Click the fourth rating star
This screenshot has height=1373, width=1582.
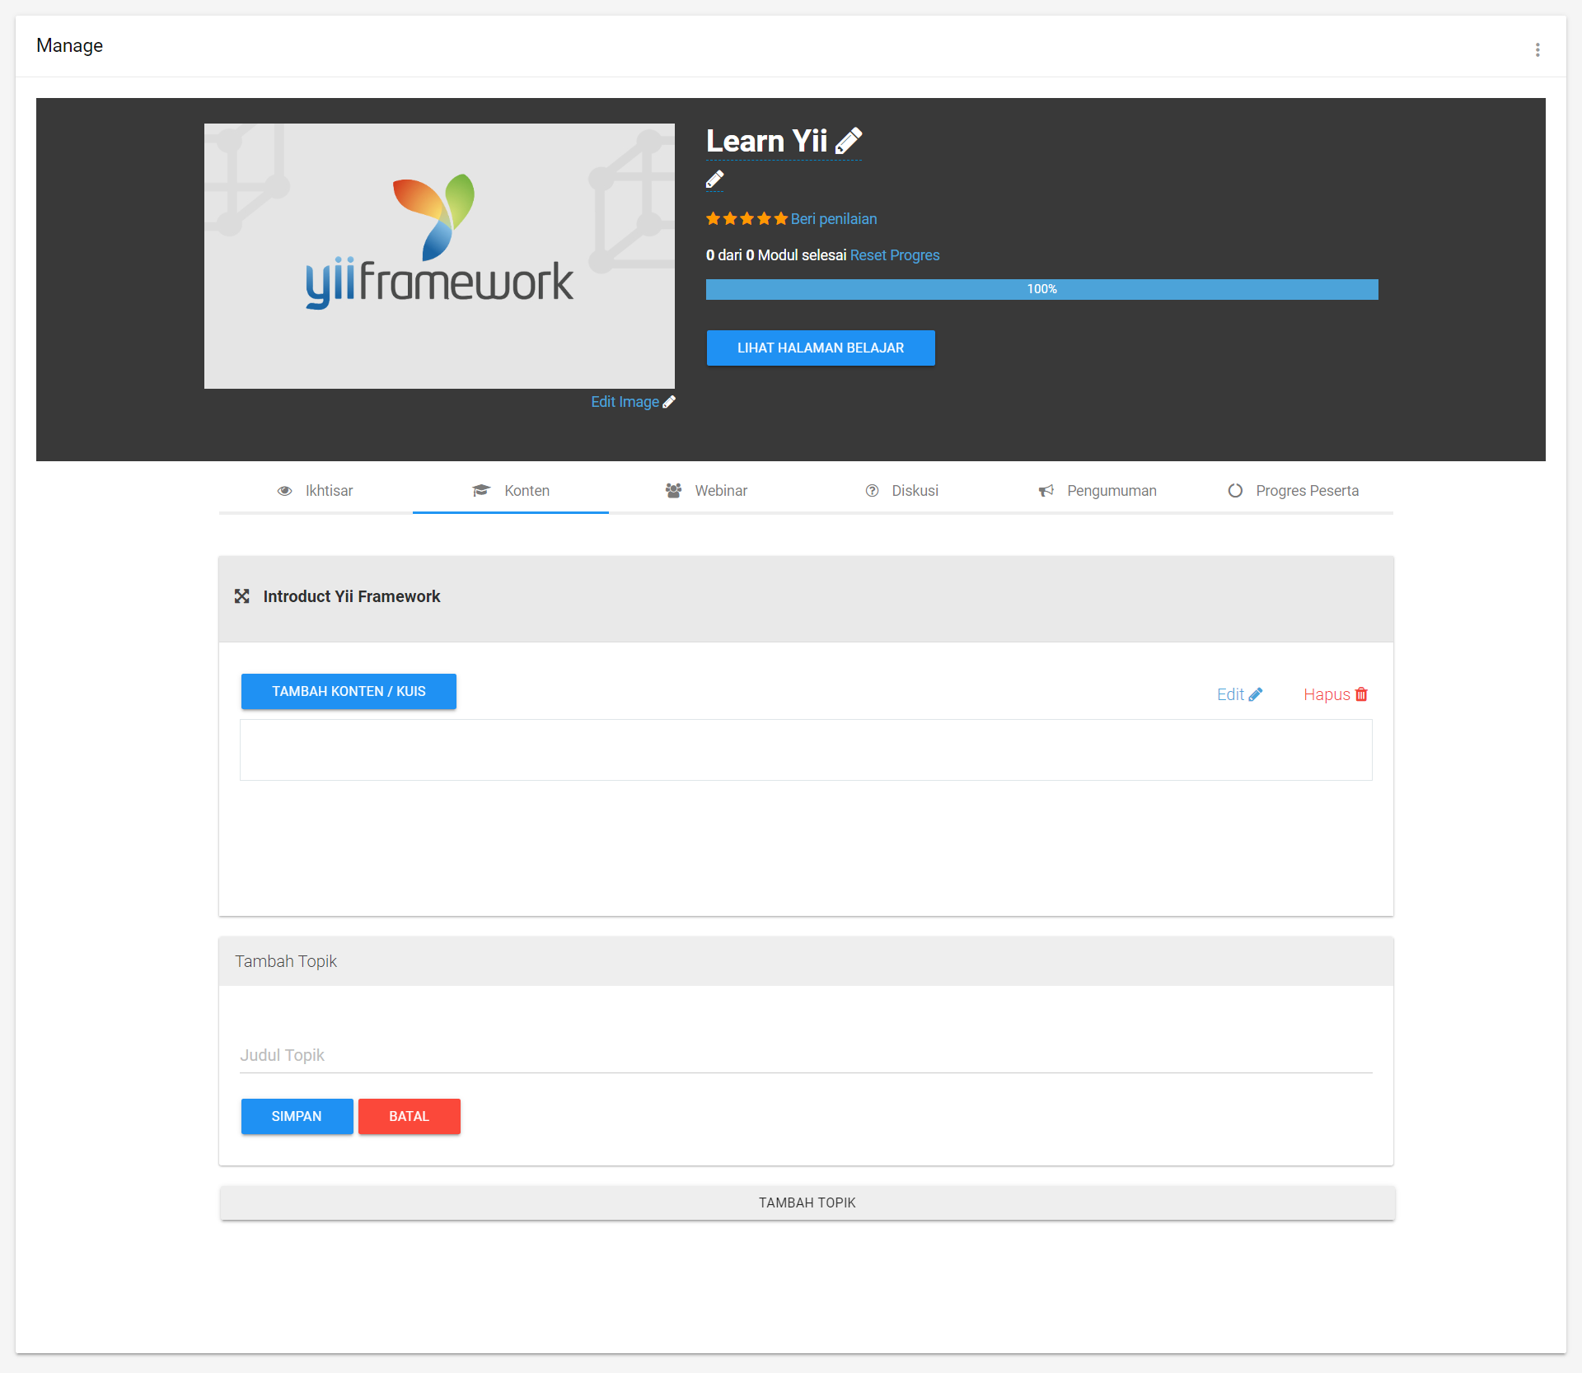click(764, 218)
